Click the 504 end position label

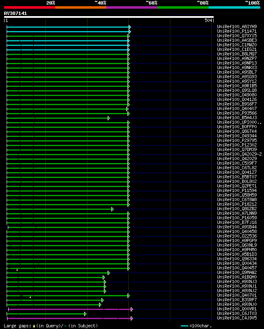[208, 20]
